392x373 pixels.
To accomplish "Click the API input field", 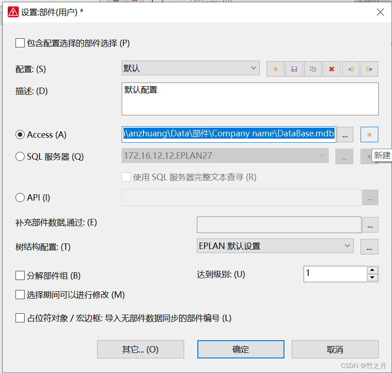I will coord(241,197).
